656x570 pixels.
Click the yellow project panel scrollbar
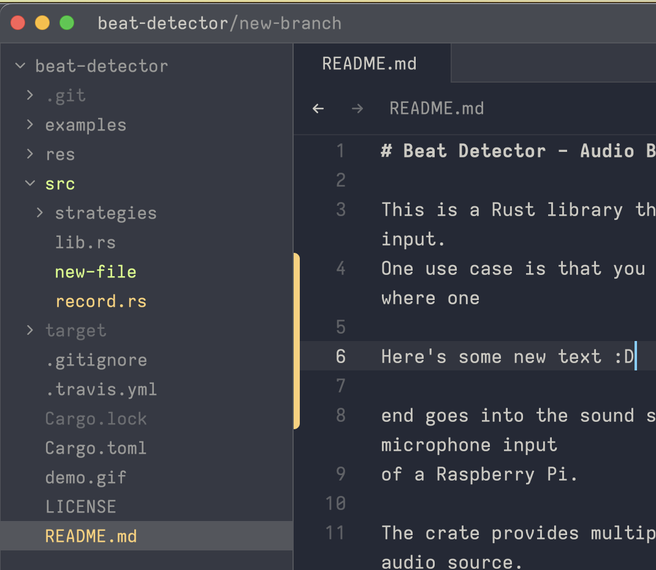(x=297, y=340)
